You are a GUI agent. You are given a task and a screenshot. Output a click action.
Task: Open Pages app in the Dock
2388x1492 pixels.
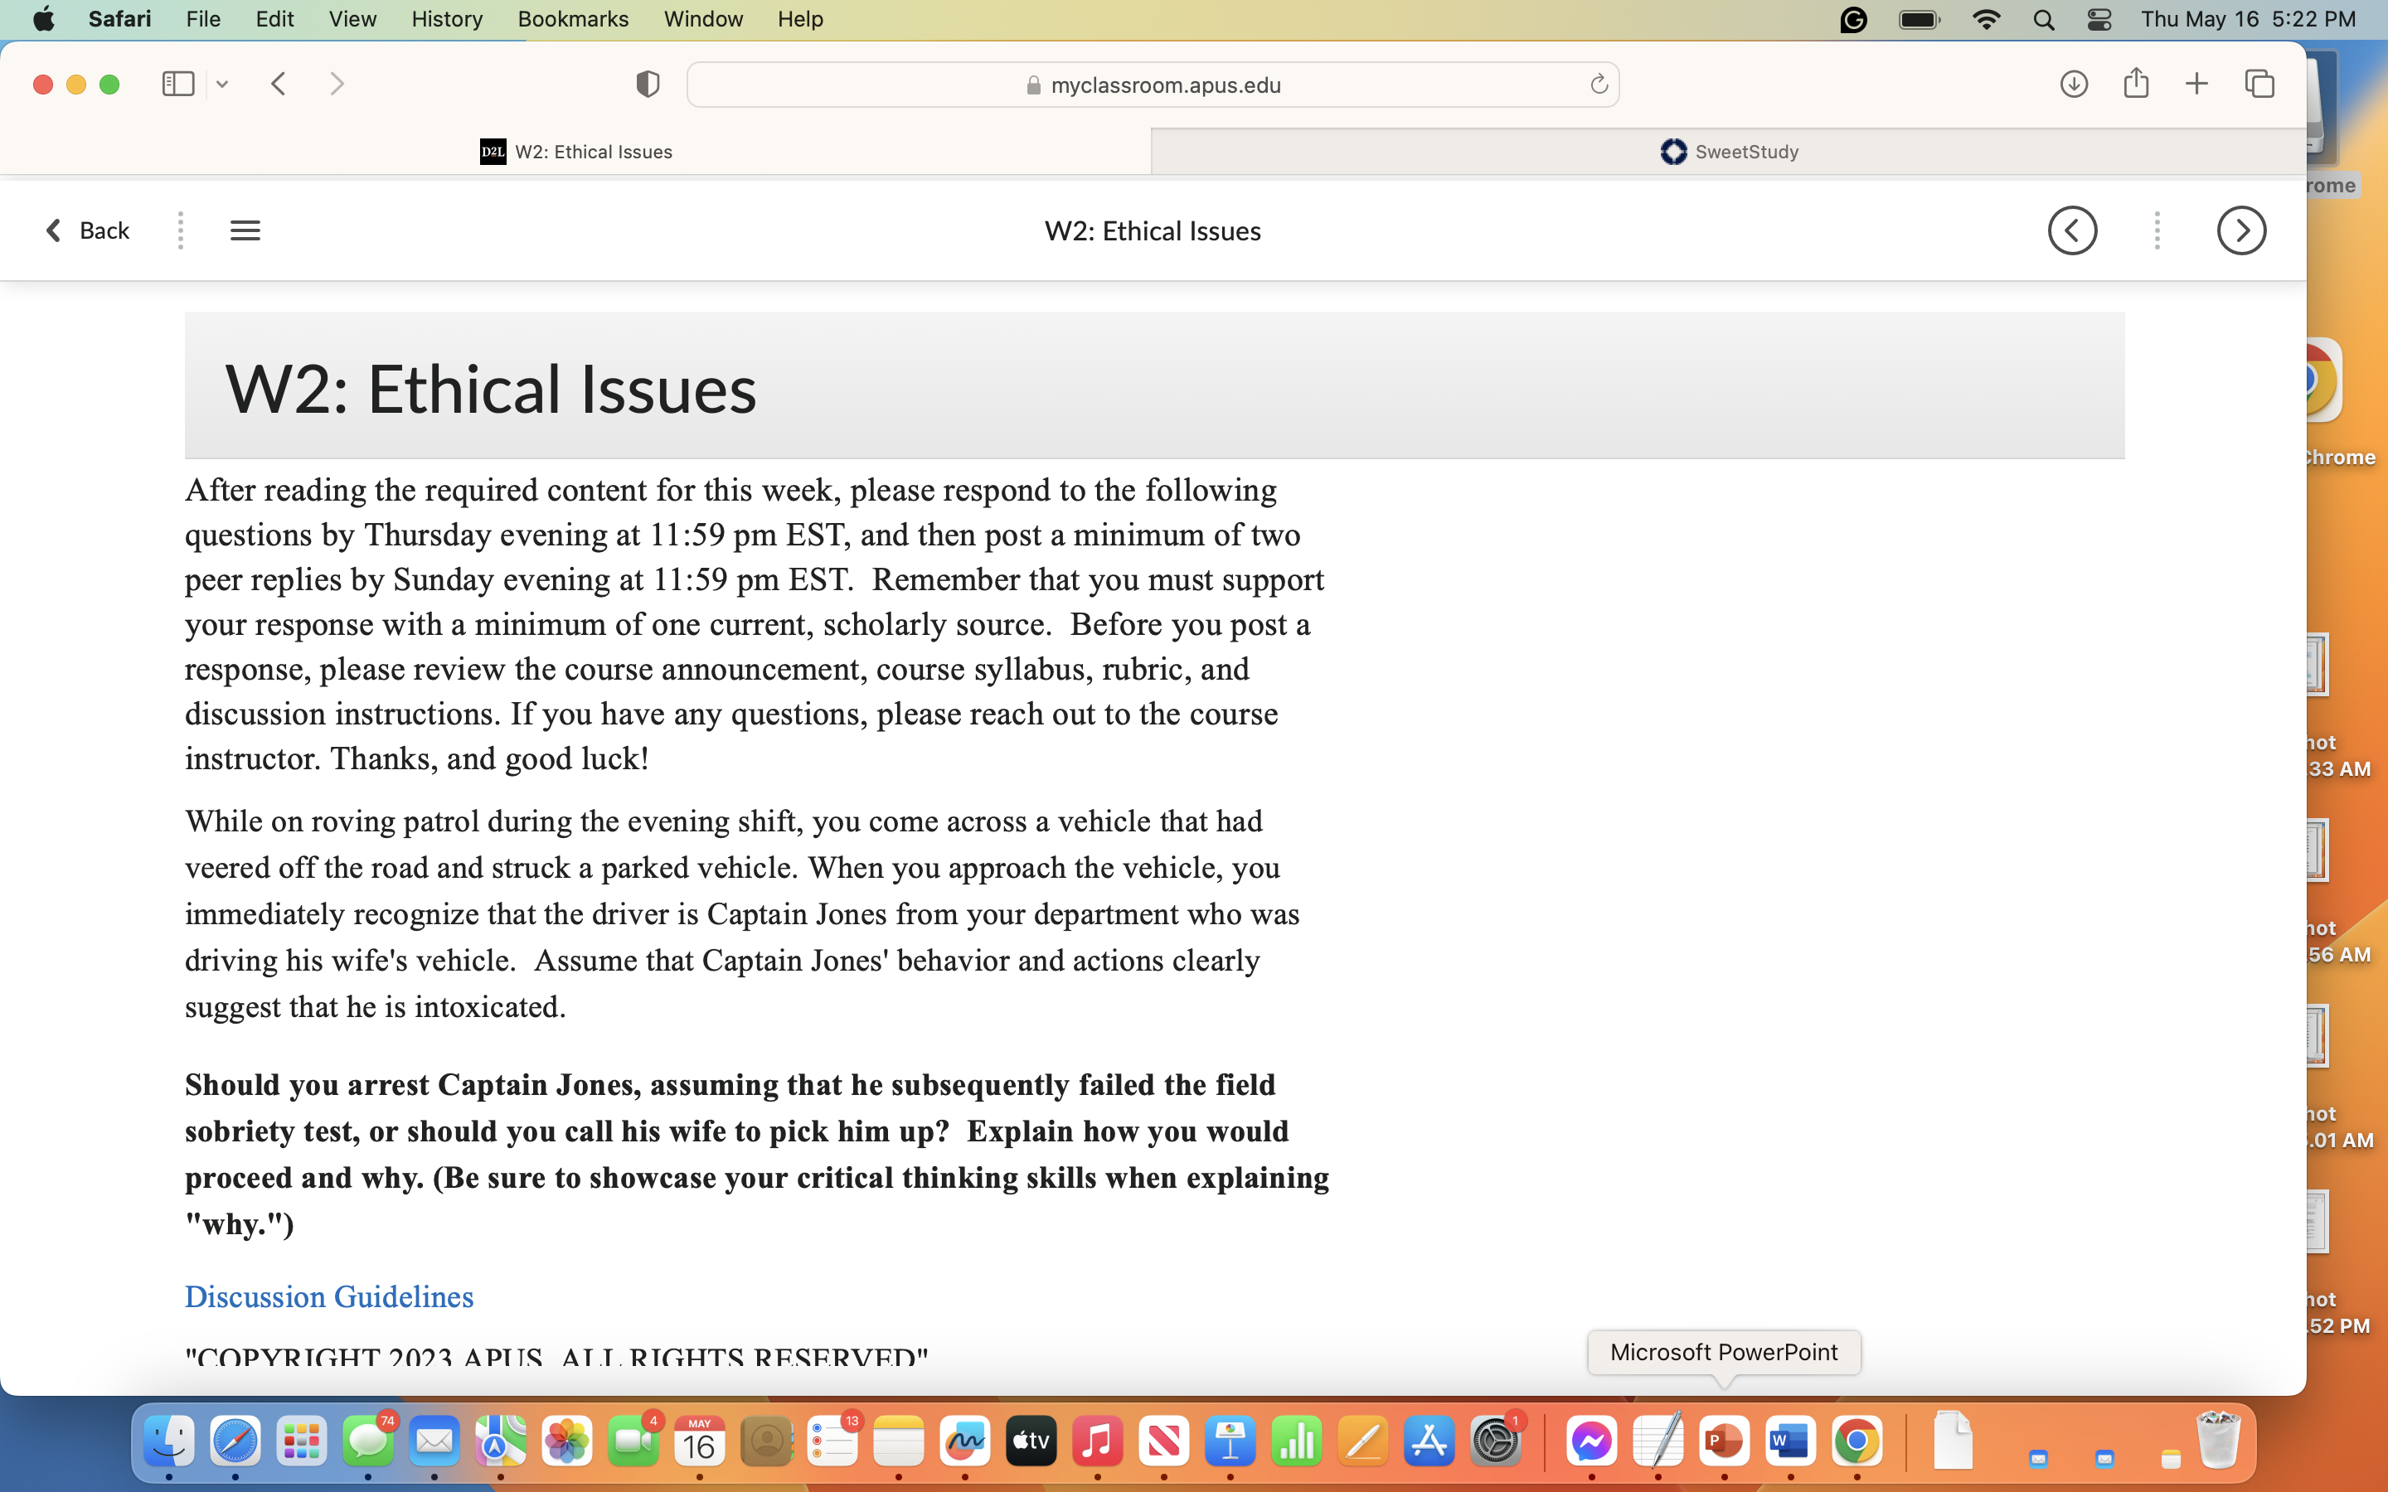tap(1363, 1441)
